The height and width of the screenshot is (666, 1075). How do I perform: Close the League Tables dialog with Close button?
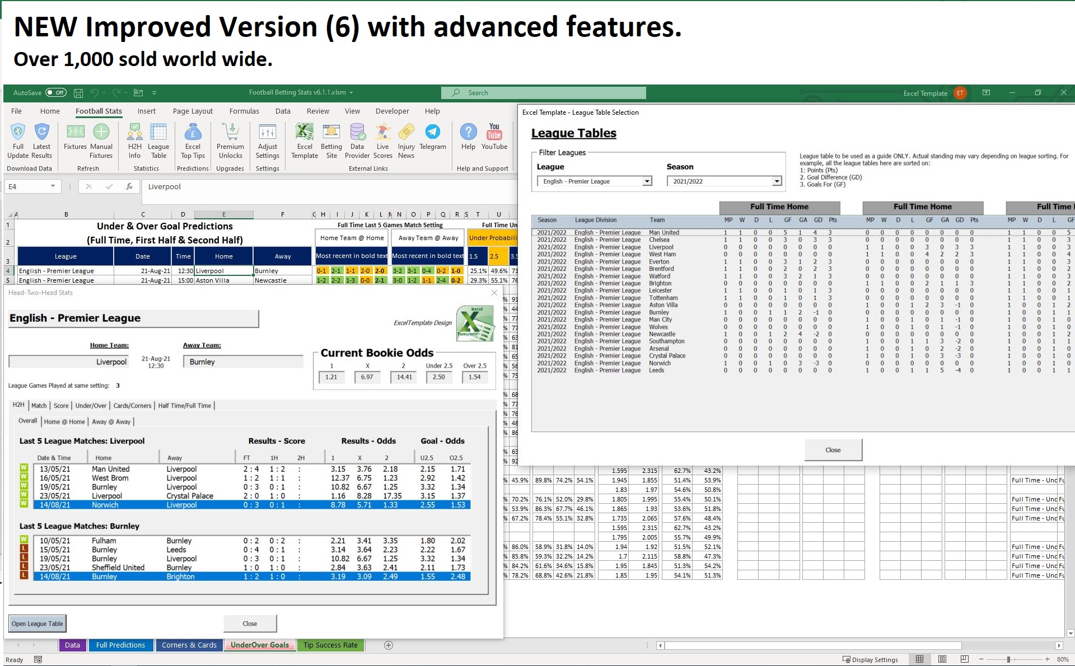click(833, 450)
